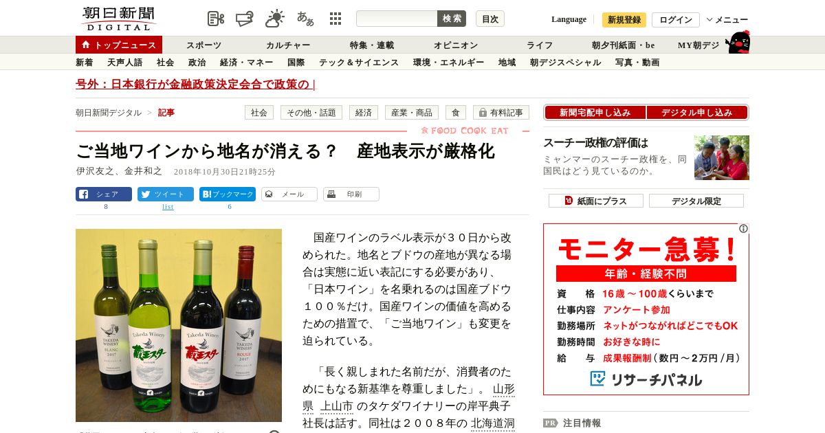Open the grid apps icon in header

pyautogui.click(x=335, y=19)
